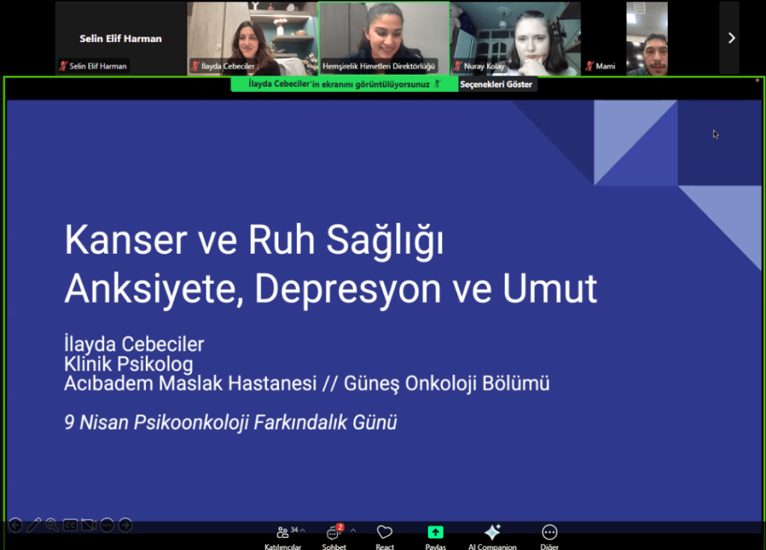Open AI Companion
The width and height of the screenshot is (766, 550).
pyautogui.click(x=492, y=534)
